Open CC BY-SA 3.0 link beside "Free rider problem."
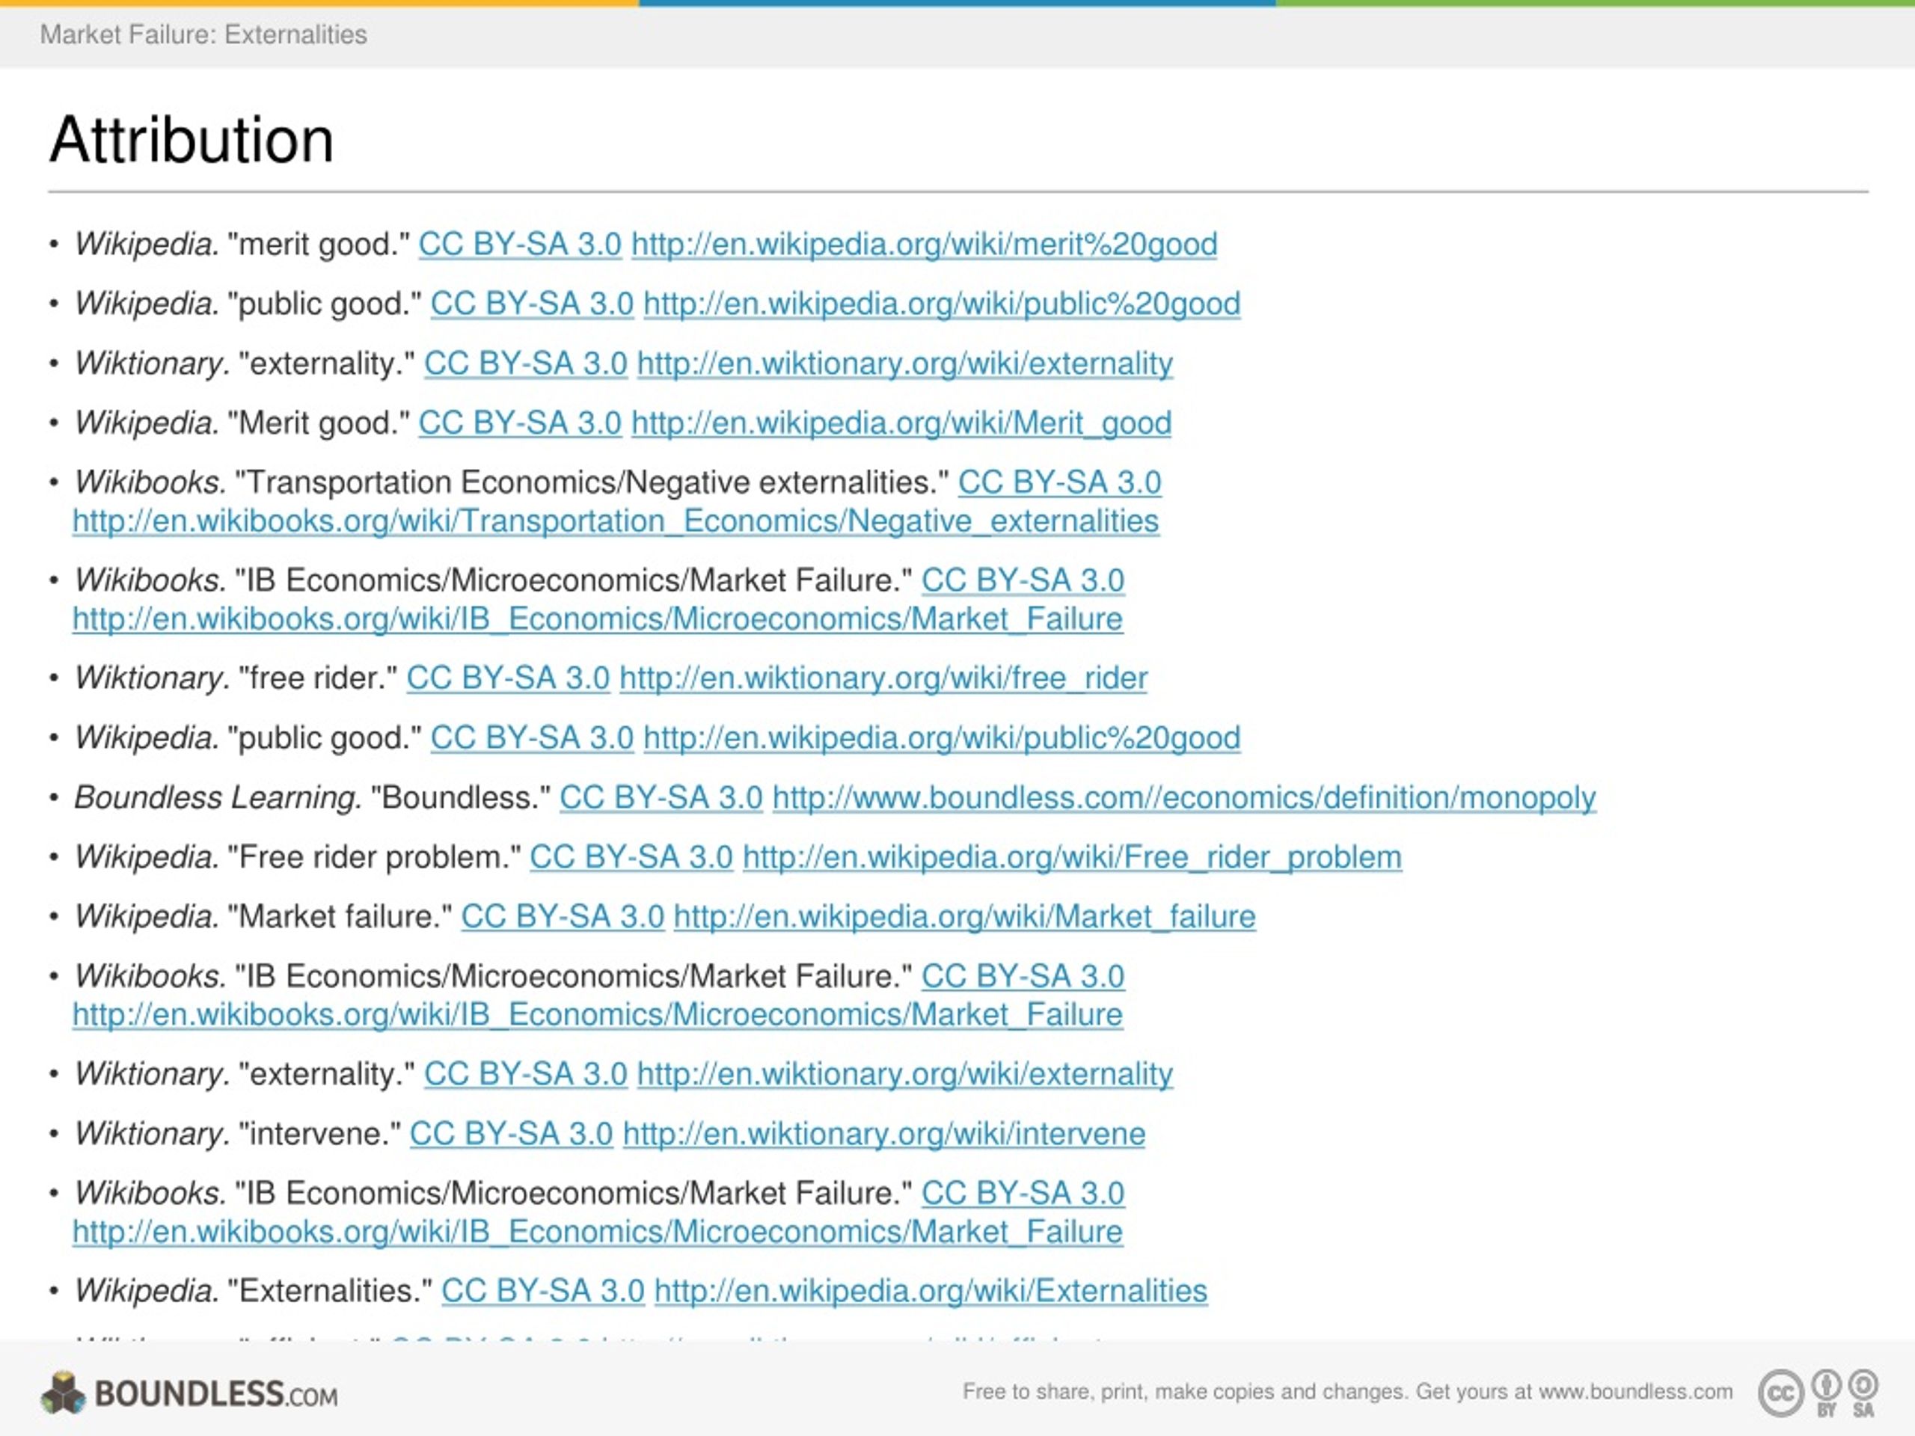 tap(632, 857)
